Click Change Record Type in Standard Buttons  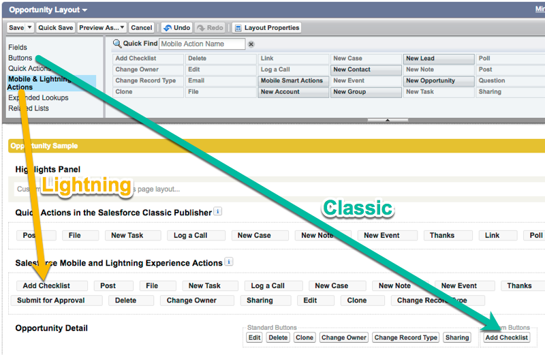coord(405,337)
